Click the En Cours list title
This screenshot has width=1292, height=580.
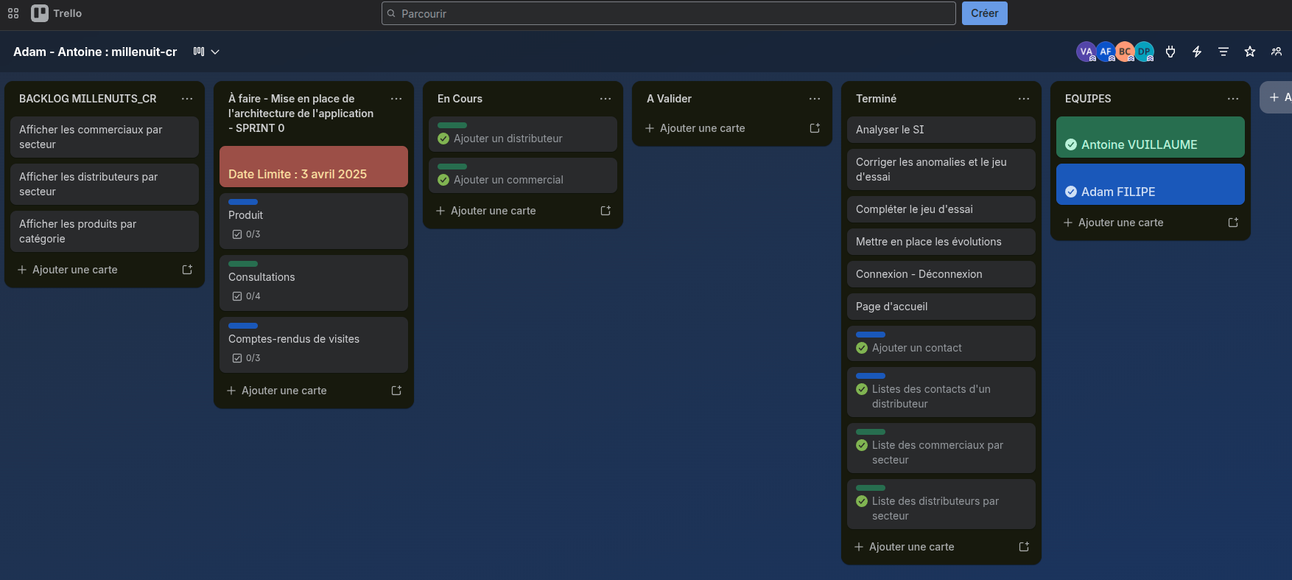pyautogui.click(x=460, y=99)
